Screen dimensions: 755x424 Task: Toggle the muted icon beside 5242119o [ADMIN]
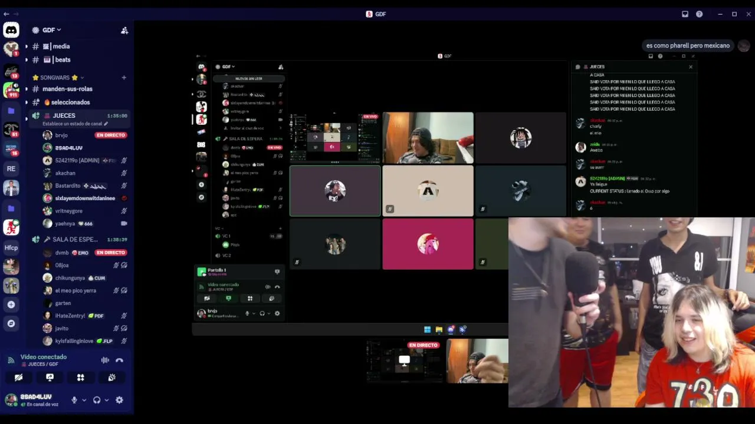[x=124, y=160]
